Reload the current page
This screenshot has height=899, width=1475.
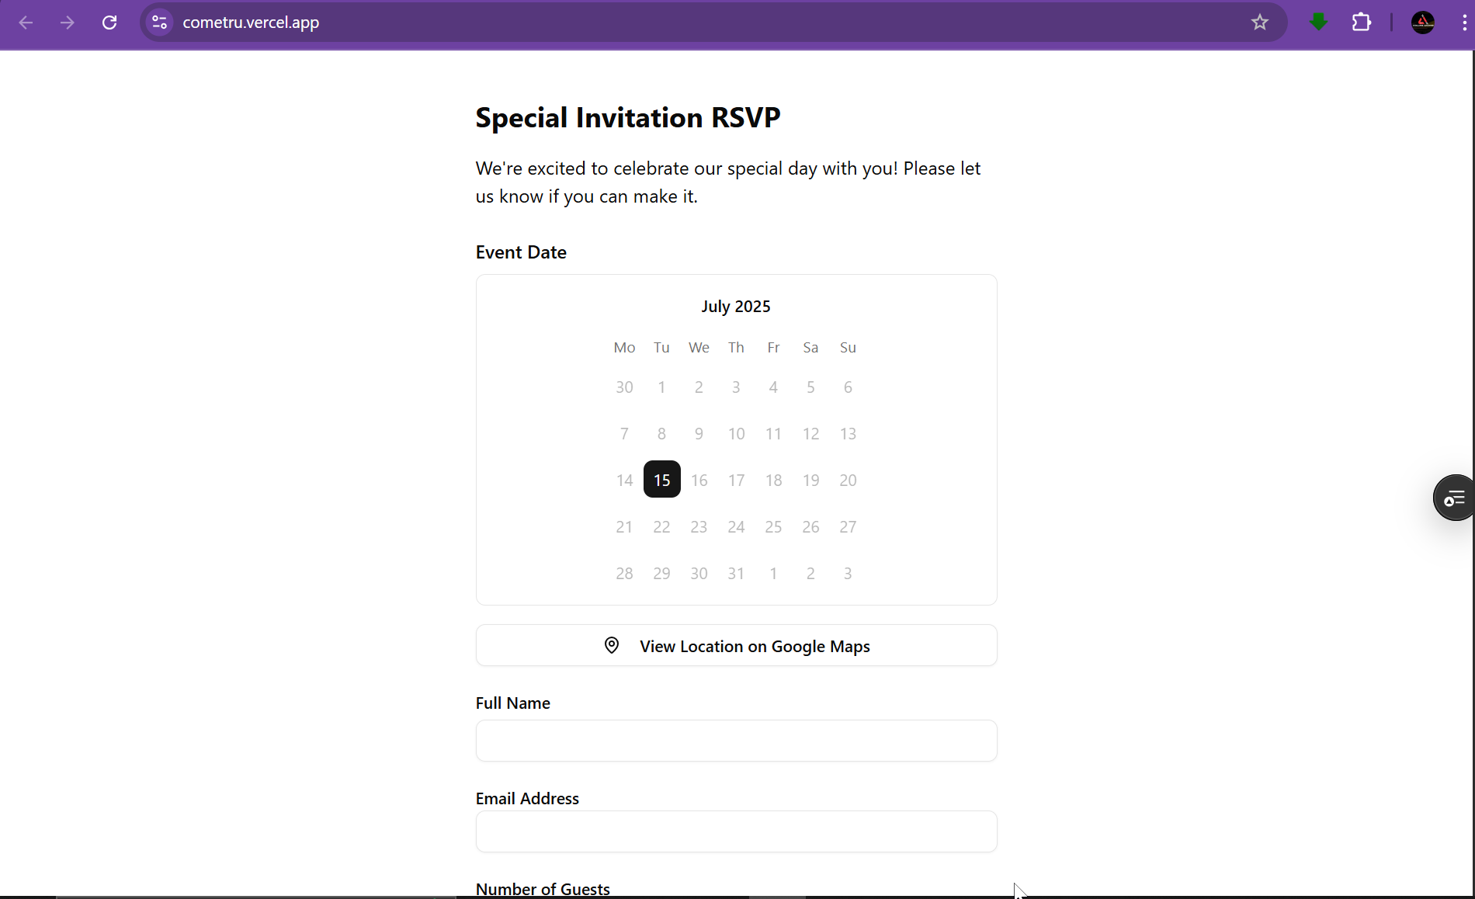coord(109,23)
